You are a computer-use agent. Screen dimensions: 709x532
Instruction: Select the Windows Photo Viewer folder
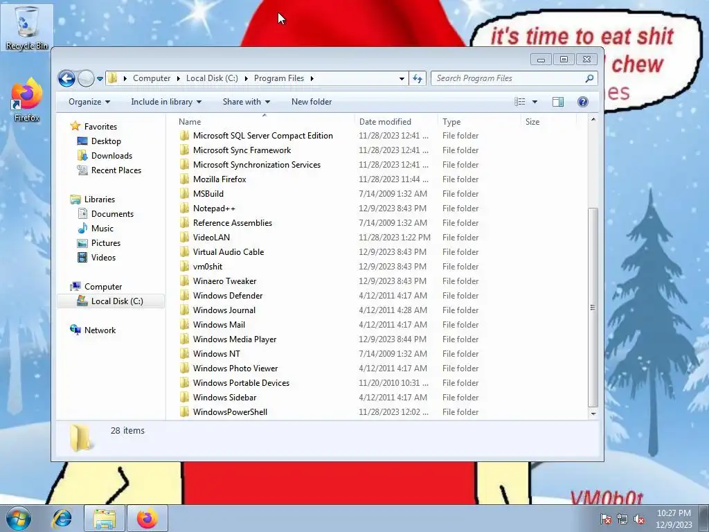(x=235, y=369)
